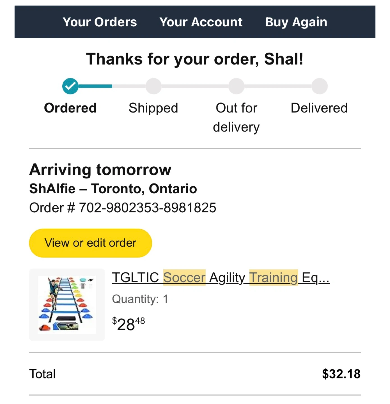Click the Delivered status label
Viewport: 390px width, 404px height.
(x=319, y=108)
